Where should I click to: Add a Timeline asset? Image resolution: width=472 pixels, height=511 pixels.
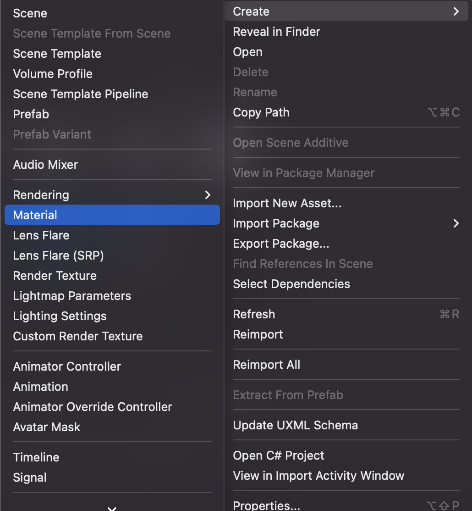(x=36, y=457)
